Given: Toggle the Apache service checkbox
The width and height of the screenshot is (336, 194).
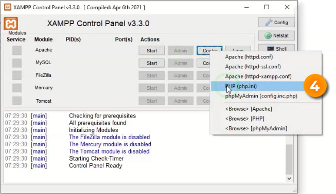Looking at the screenshot, I should [17, 50].
